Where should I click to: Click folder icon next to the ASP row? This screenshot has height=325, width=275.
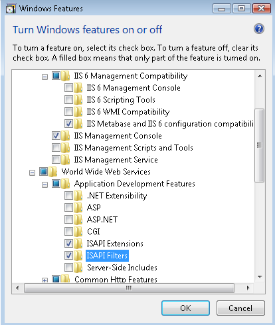[x=78, y=208]
